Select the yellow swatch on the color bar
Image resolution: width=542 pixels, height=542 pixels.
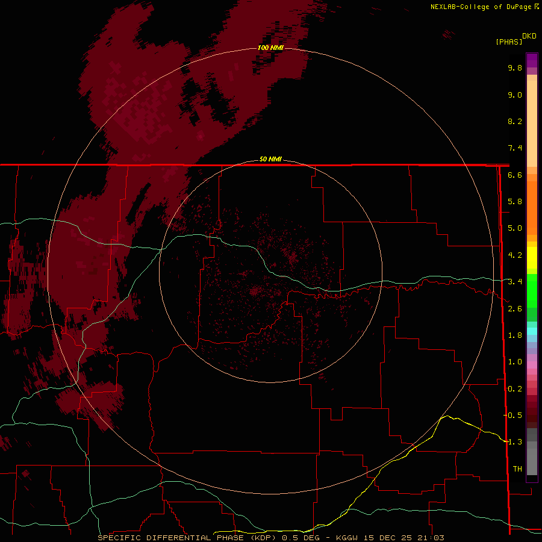(x=532, y=258)
